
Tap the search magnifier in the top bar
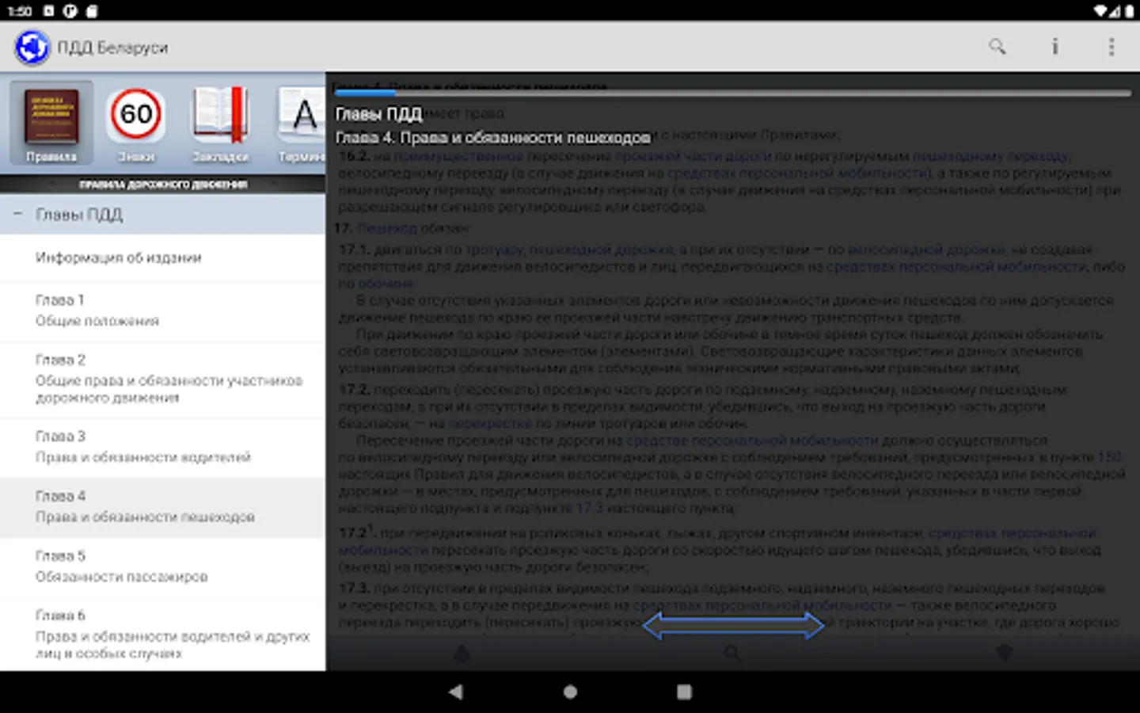coord(997,47)
